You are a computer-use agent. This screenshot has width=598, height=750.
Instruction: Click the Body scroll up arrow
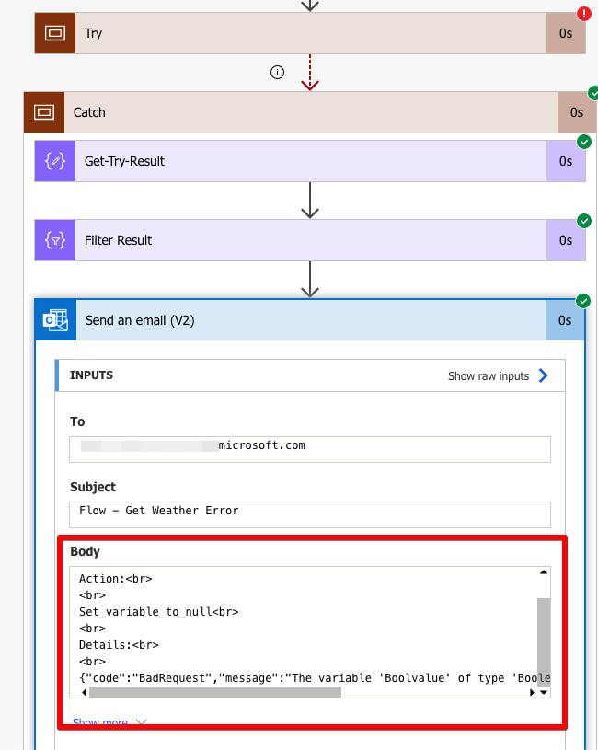click(544, 572)
